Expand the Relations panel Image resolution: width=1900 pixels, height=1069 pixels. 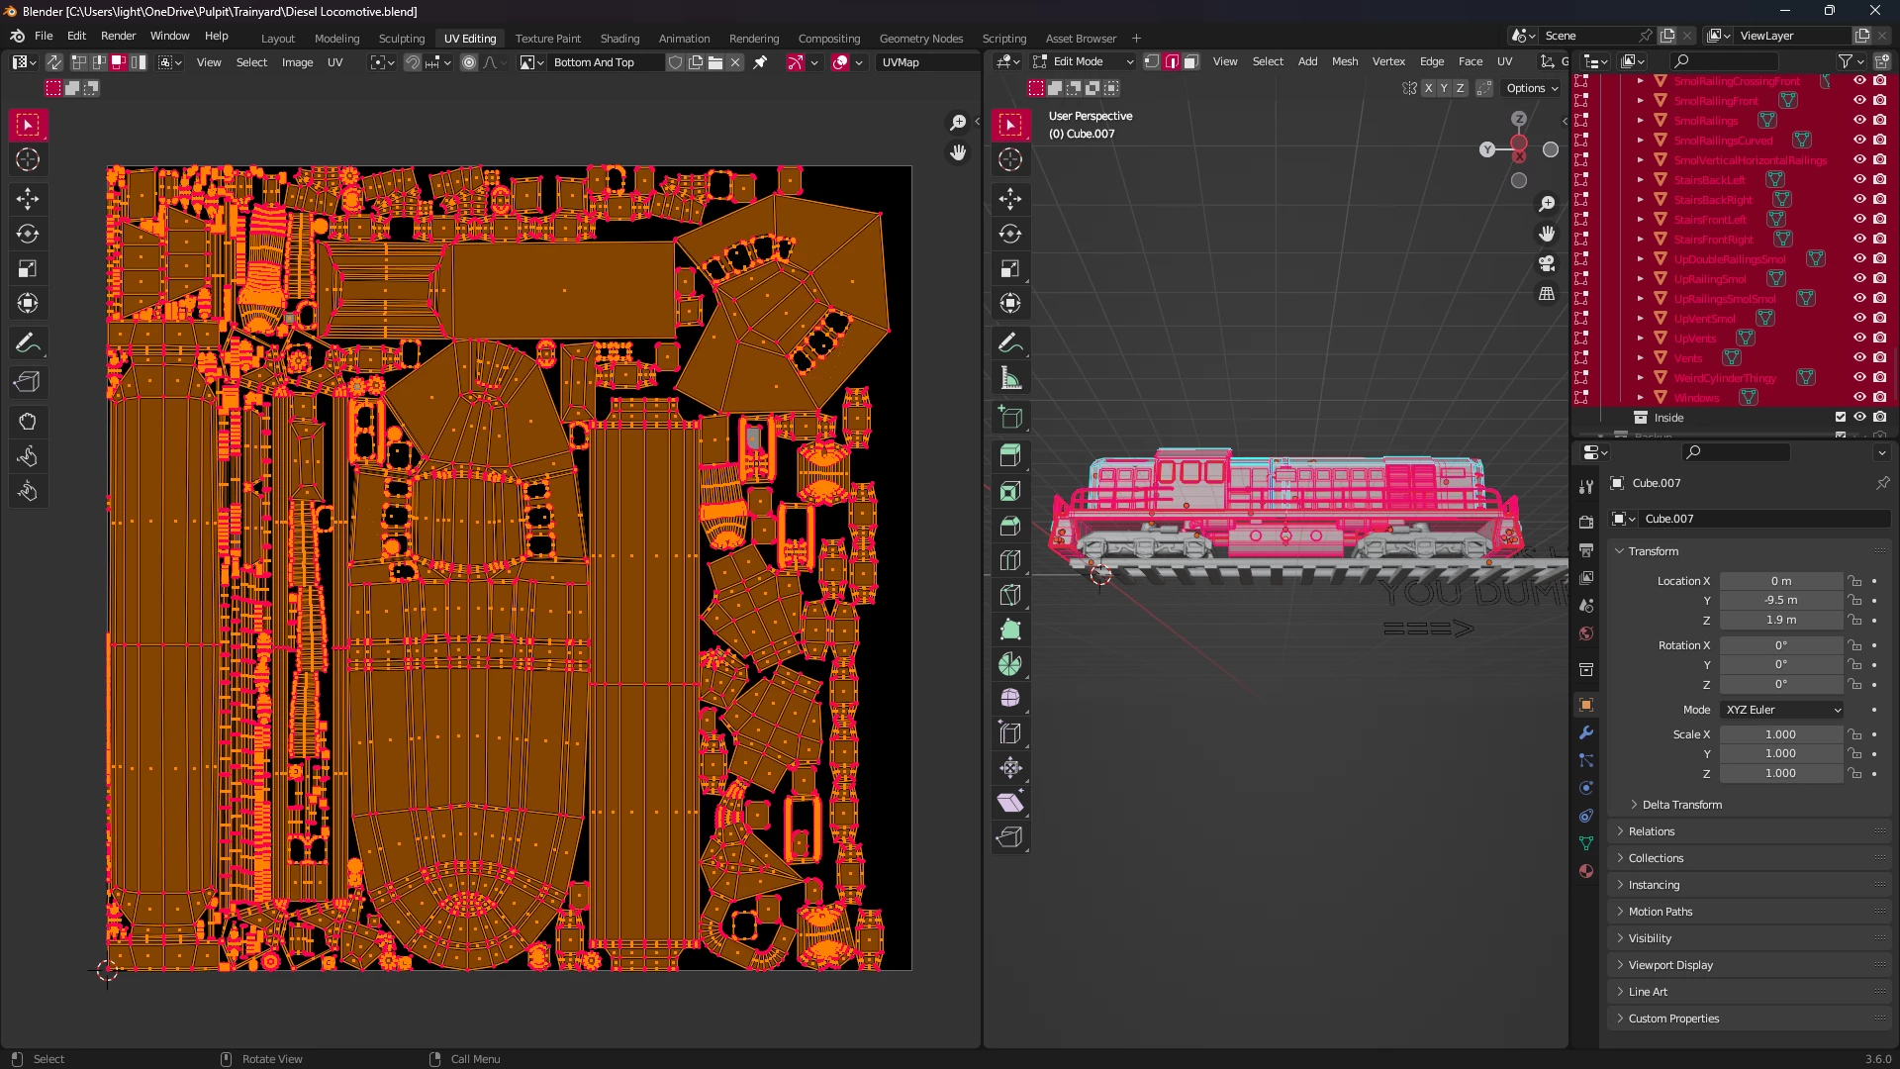click(1652, 831)
